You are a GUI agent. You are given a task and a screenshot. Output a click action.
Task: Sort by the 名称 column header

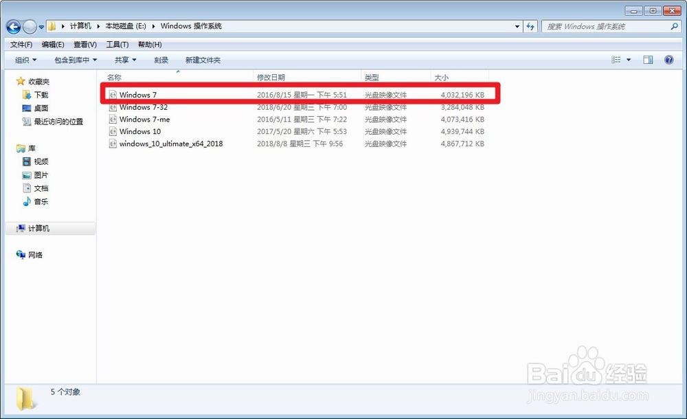coord(114,77)
